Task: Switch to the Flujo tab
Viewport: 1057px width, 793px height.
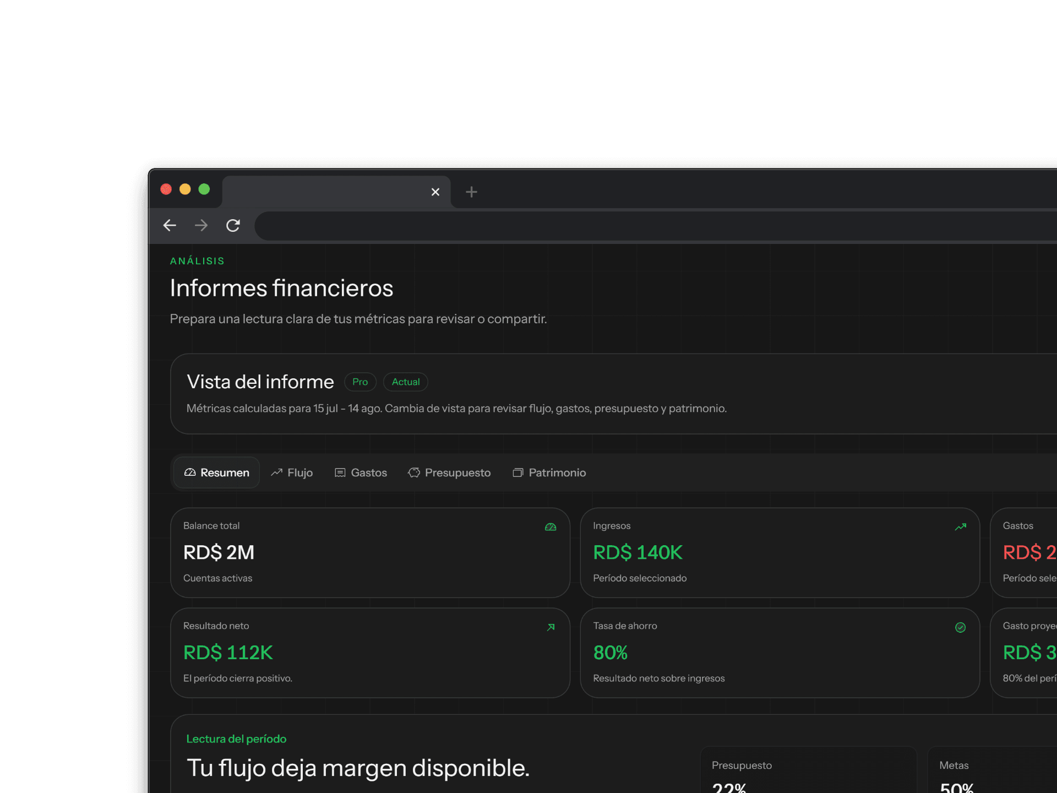Action: point(292,472)
